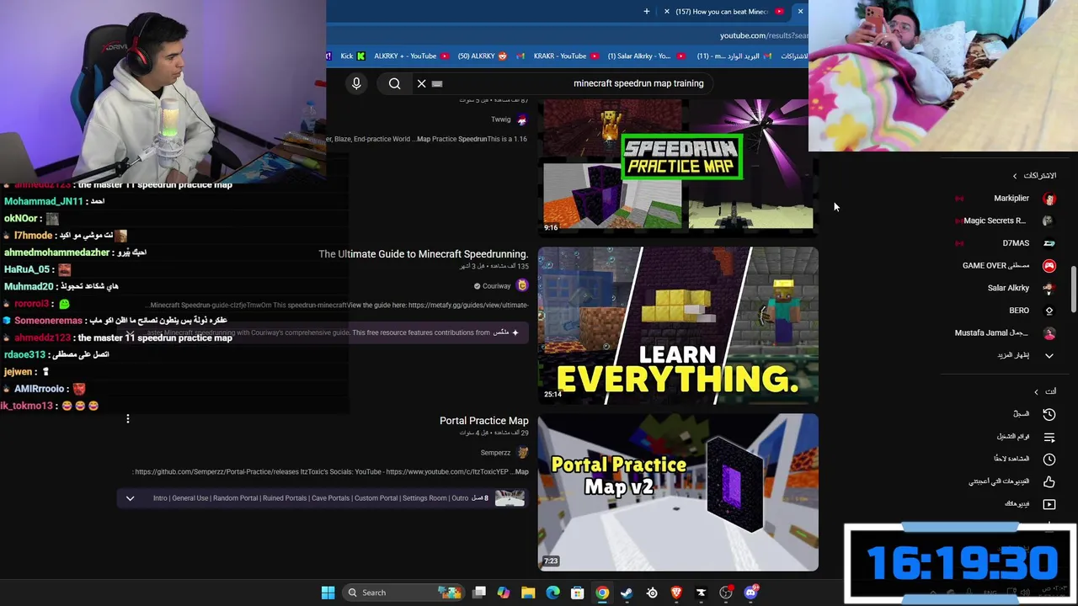Open the 'Portal Practice Map' video title
The height and width of the screenshot is (606, 1078).
(484, 421)
